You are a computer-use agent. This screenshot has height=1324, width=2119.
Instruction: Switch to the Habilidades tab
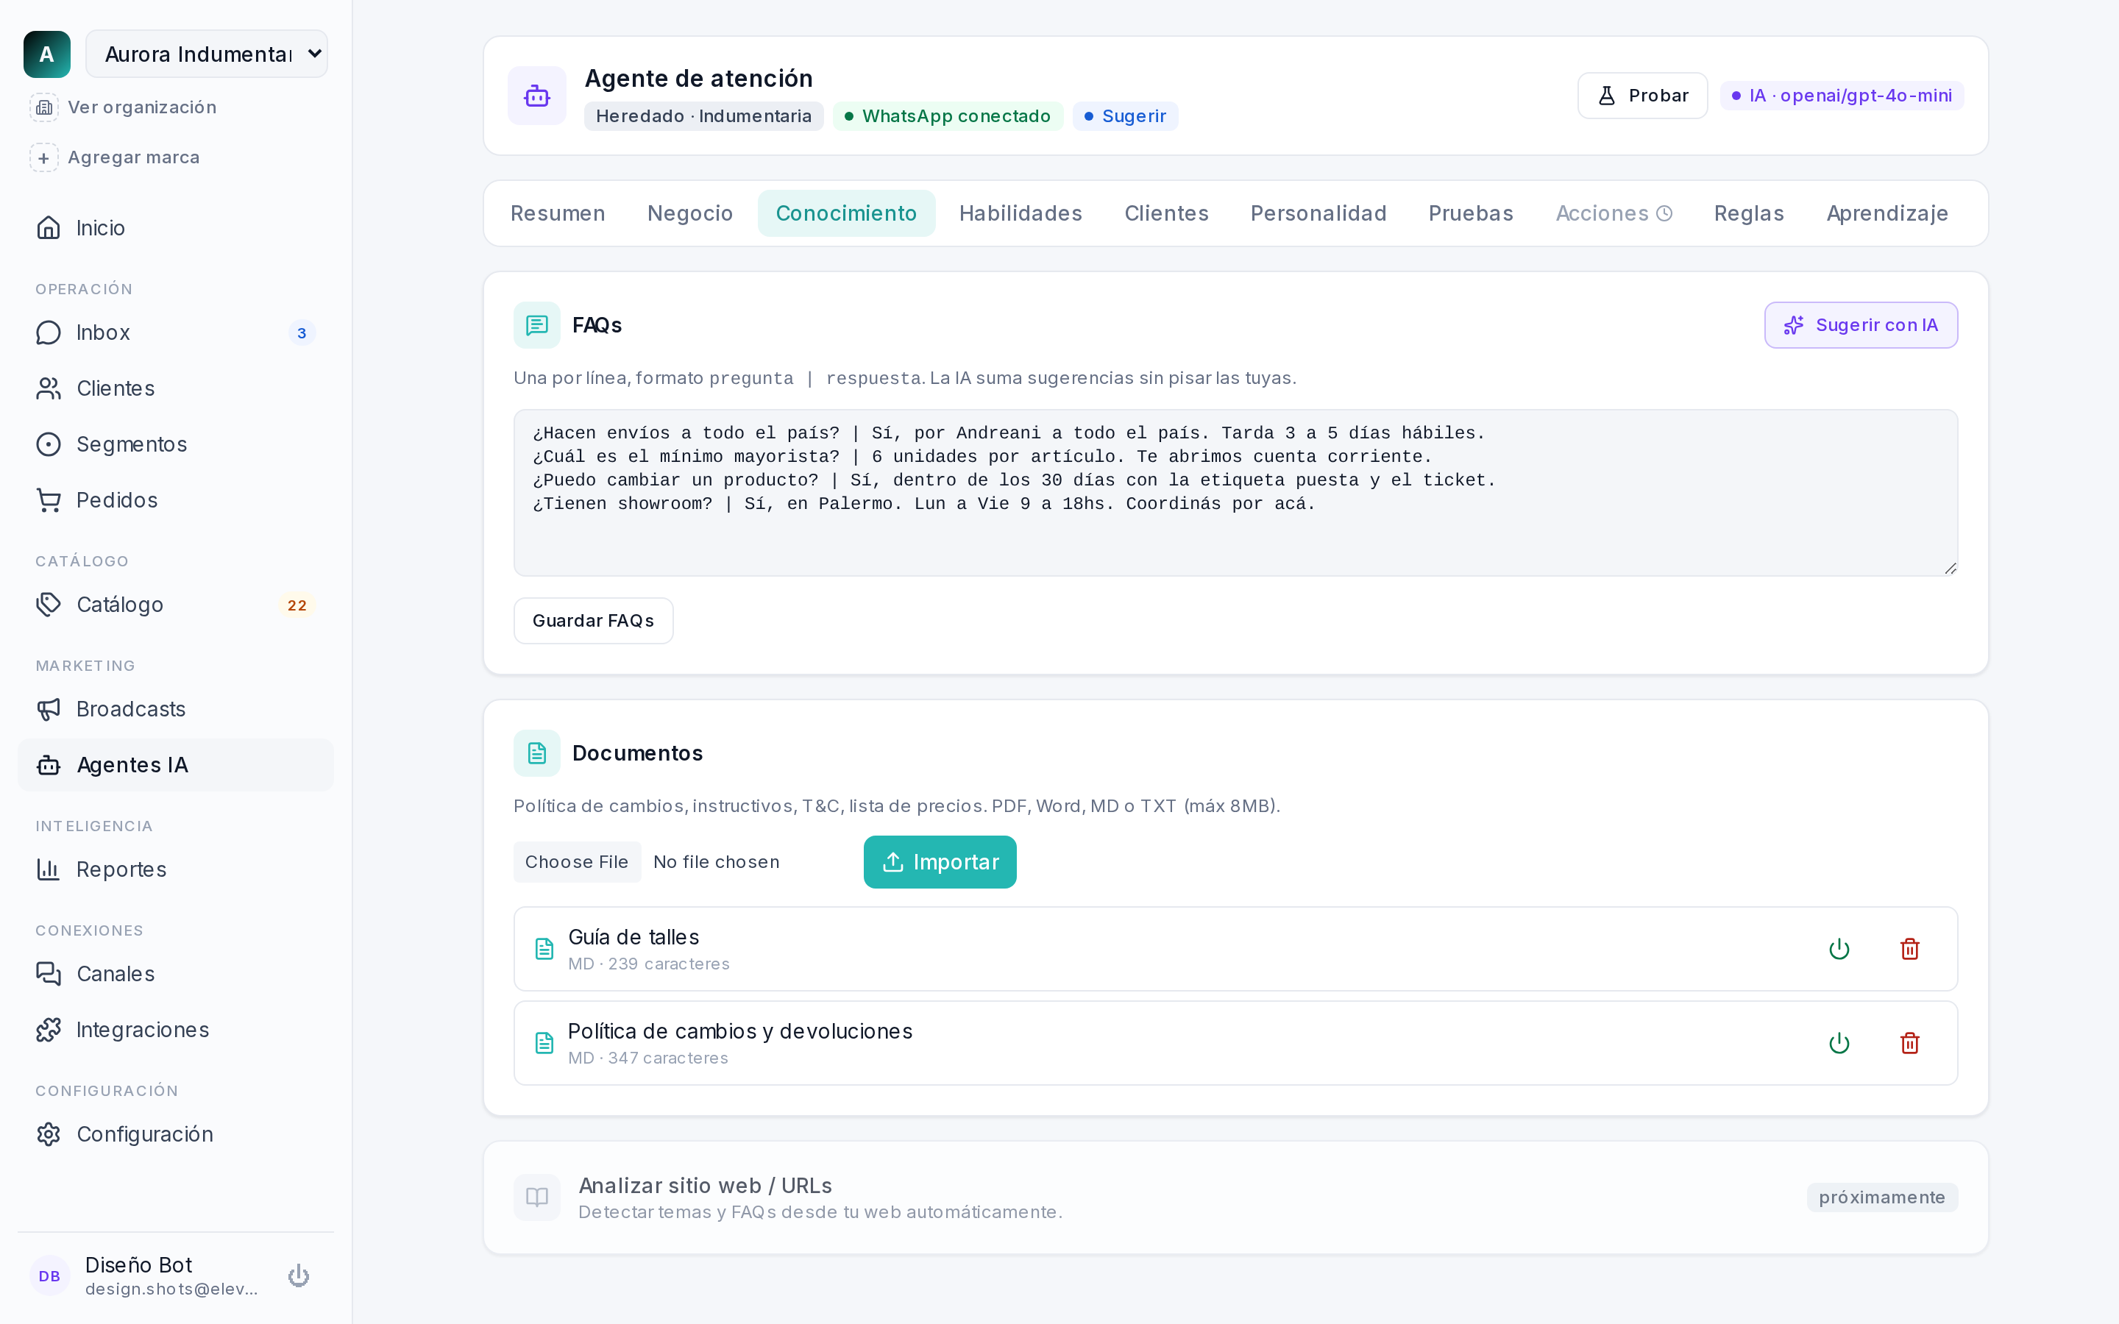(x=1020, y=213)
